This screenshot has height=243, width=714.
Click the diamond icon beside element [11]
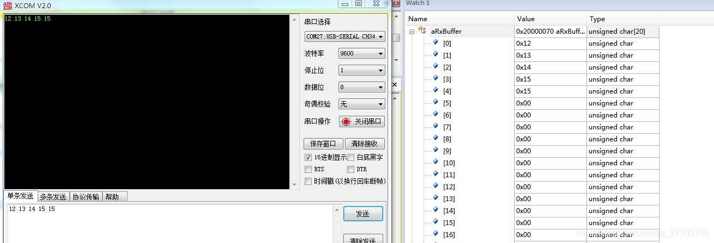435,174
